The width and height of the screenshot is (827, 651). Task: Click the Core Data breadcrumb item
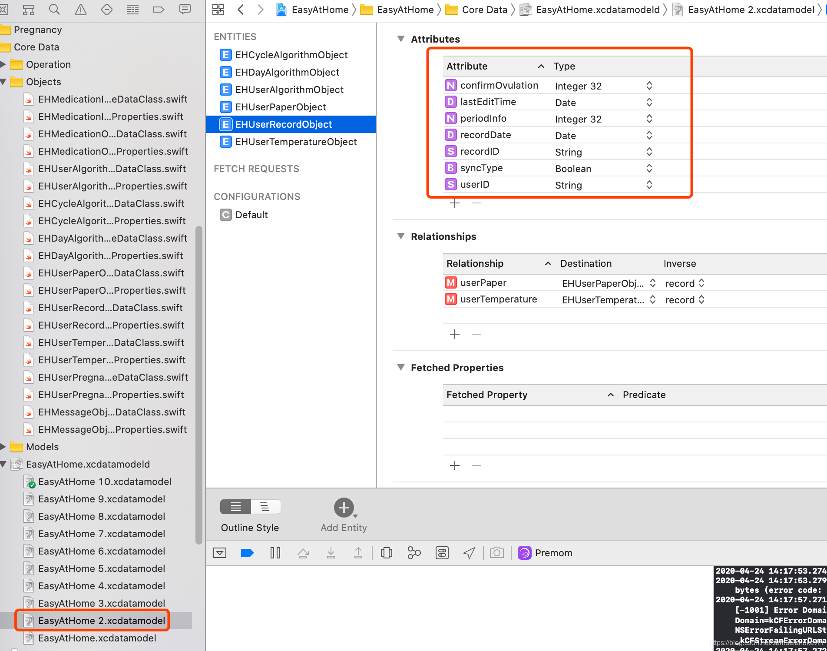tap(476, 10)
